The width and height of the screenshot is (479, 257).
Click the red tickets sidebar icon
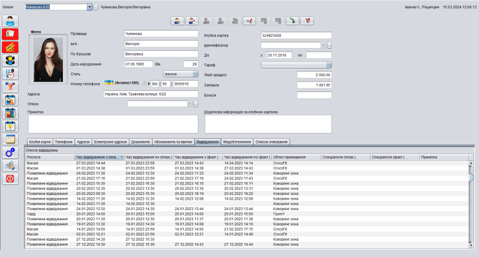10,47
